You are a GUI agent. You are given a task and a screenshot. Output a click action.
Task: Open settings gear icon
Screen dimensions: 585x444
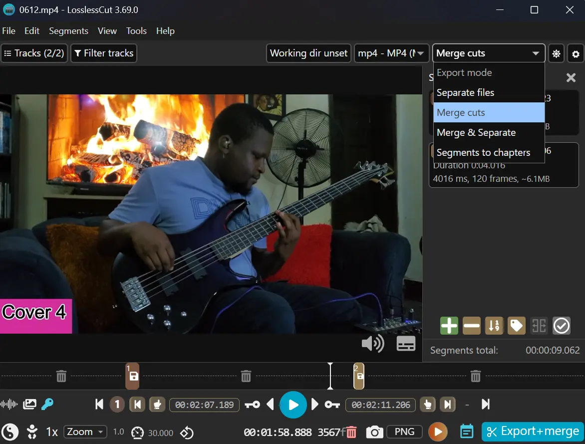(576, 54)
